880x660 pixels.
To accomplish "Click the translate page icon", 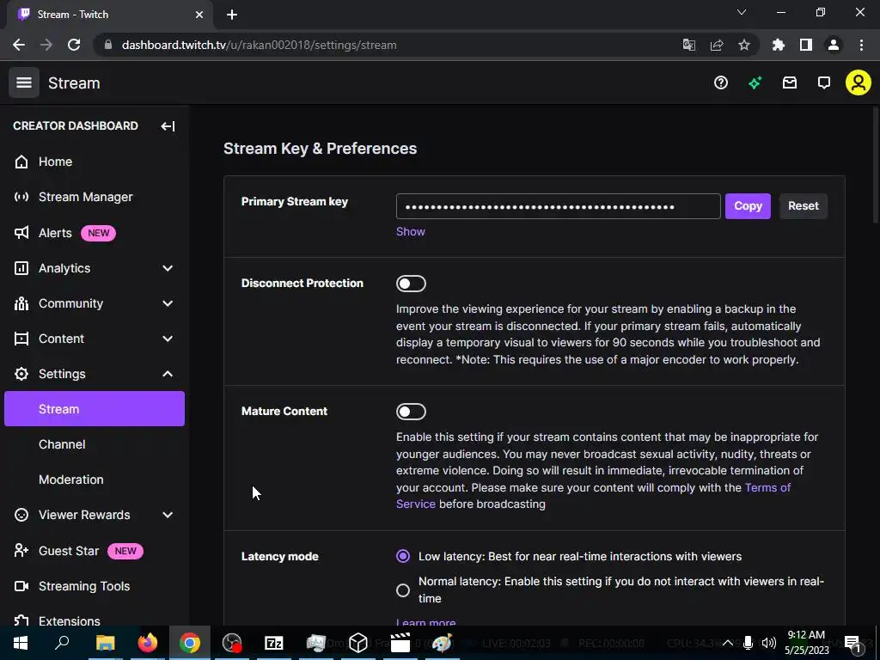I will (688, 45).
